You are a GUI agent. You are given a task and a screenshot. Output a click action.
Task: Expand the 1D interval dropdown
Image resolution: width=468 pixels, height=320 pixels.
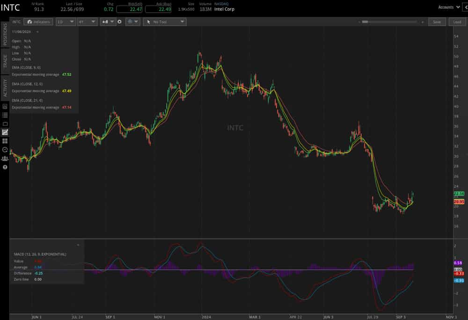[x=65, y=22]
